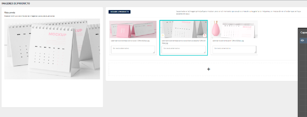The width and height of the screenshot is (307, 117).
Task: Click the star icon on the selected image
Action: click(163, 35)
